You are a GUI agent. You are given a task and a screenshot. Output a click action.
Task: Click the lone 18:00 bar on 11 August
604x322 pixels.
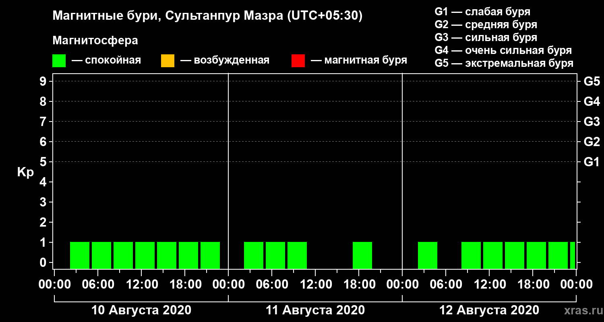click(x=362, y=255)
